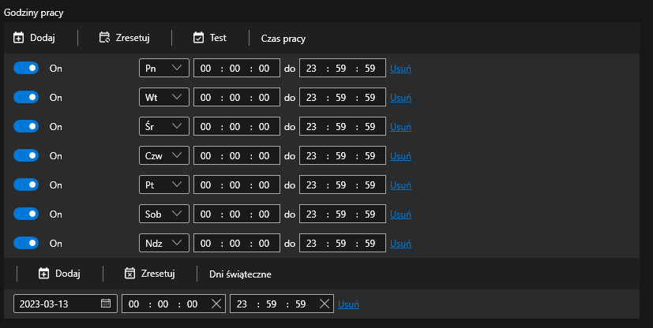Click the Pt end time field 23:59:59
The width and height of the screenshot is (653, 328).
(342, 184)
